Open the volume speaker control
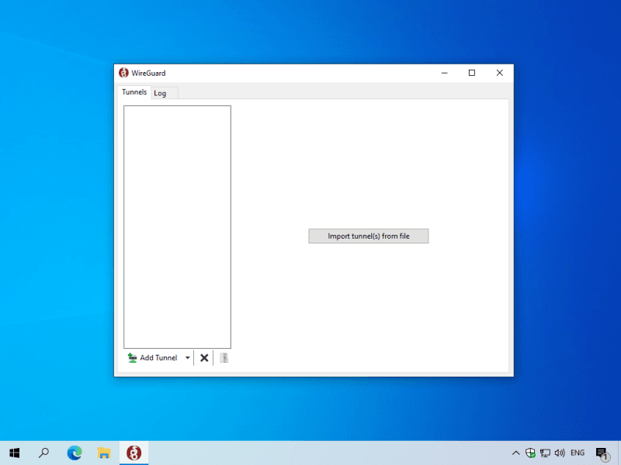The height and width of the screenshot is (465, 621). [x=559, y=453]
